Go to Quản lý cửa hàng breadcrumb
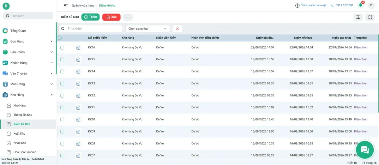This screenshot has width=379, height=165. pyautogui.click(x=83, y=6)
